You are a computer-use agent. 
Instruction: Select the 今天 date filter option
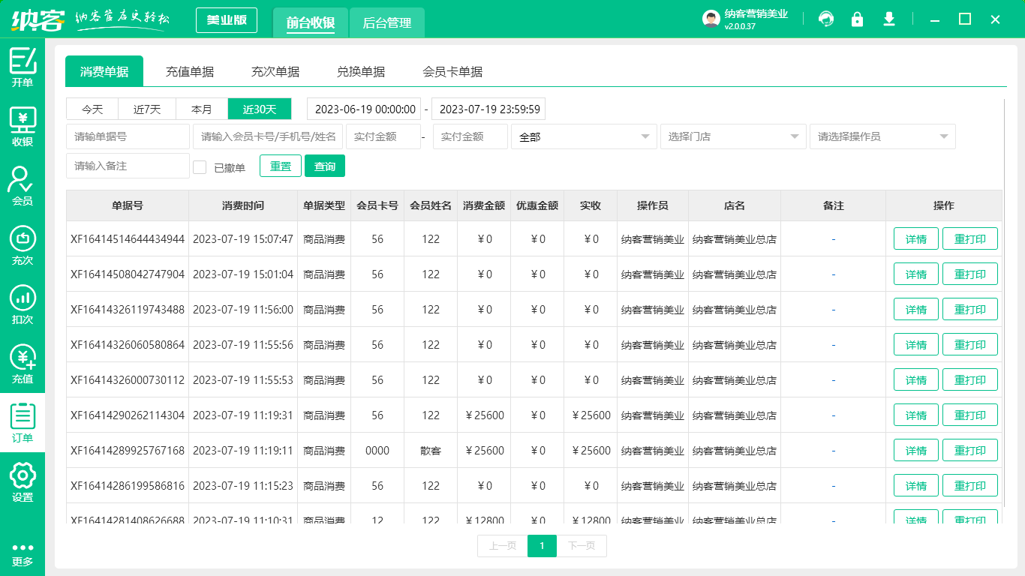click(x=91, y=109)
